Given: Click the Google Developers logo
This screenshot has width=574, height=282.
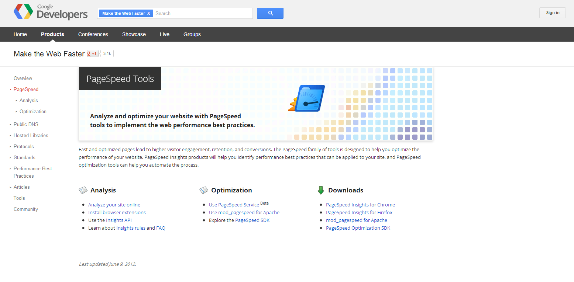Looking at the screenshot, I should click(x=51, y=12).
